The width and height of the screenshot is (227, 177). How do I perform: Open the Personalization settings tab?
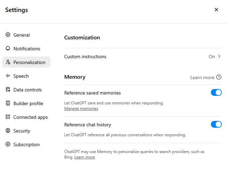[x=26, y=62]
